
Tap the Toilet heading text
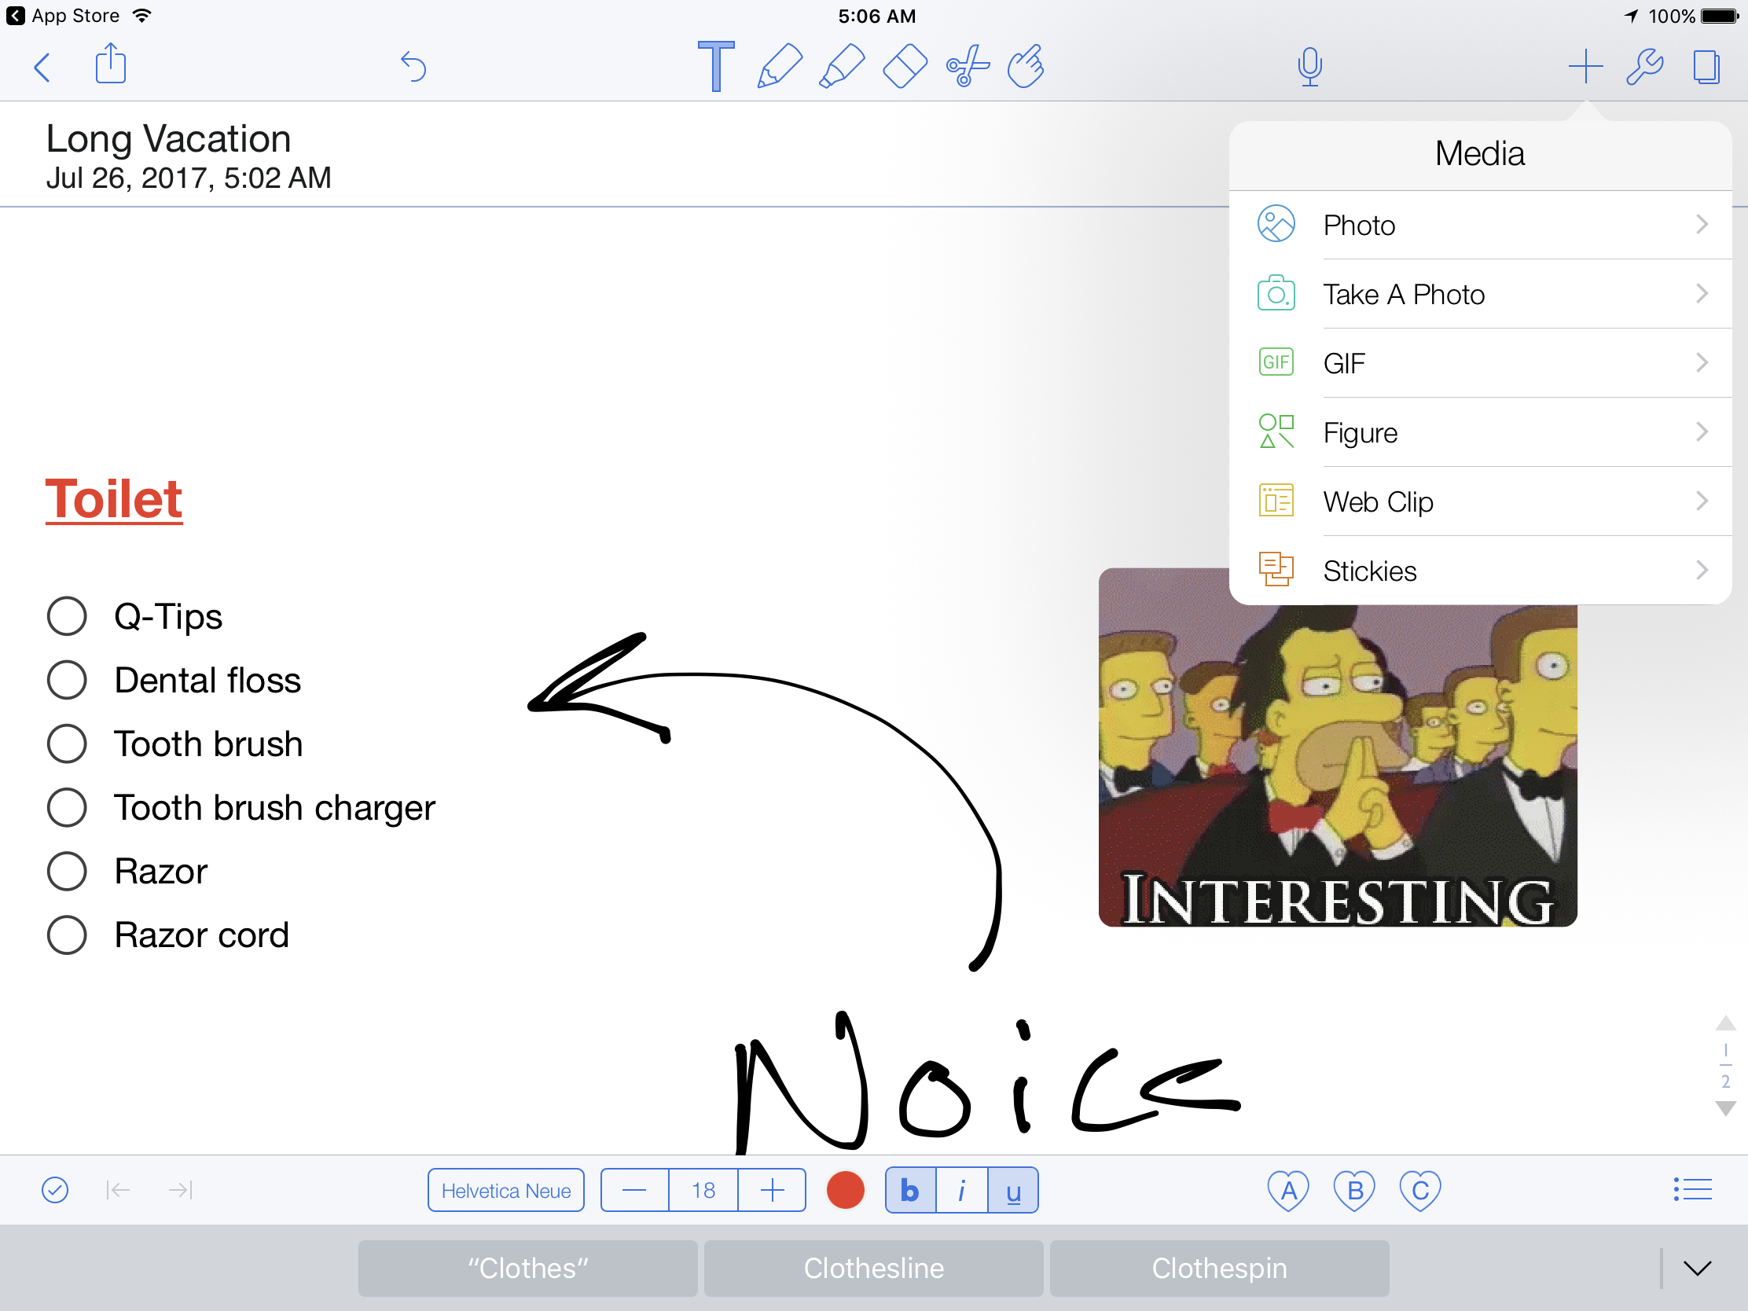coord(114,499)
